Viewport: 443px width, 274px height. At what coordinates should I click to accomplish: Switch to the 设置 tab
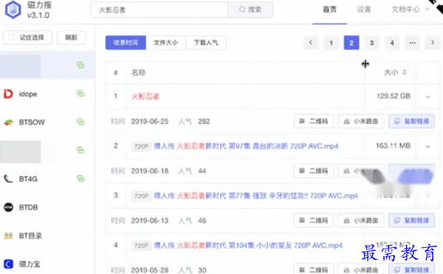tap(364, 9)
